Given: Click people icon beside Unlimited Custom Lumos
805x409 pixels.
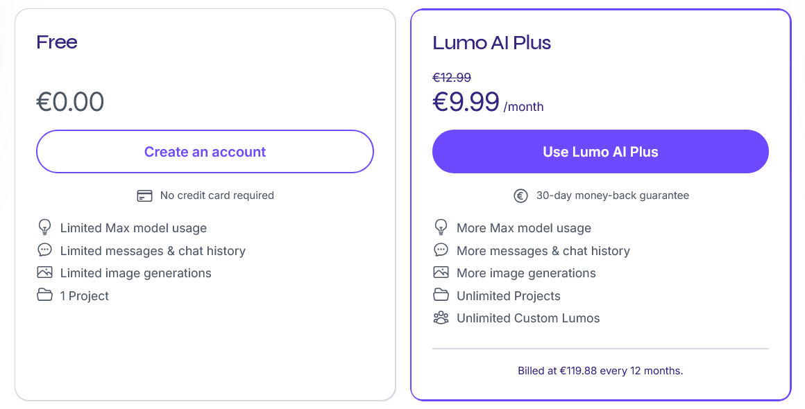Looking at the screenshot, I should tap(441, 317).
